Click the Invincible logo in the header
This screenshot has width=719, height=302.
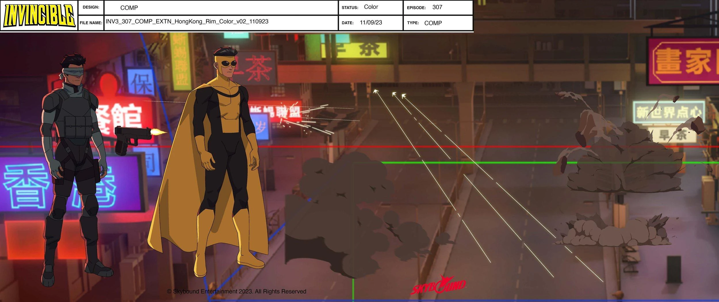click(x=39, y=15)
